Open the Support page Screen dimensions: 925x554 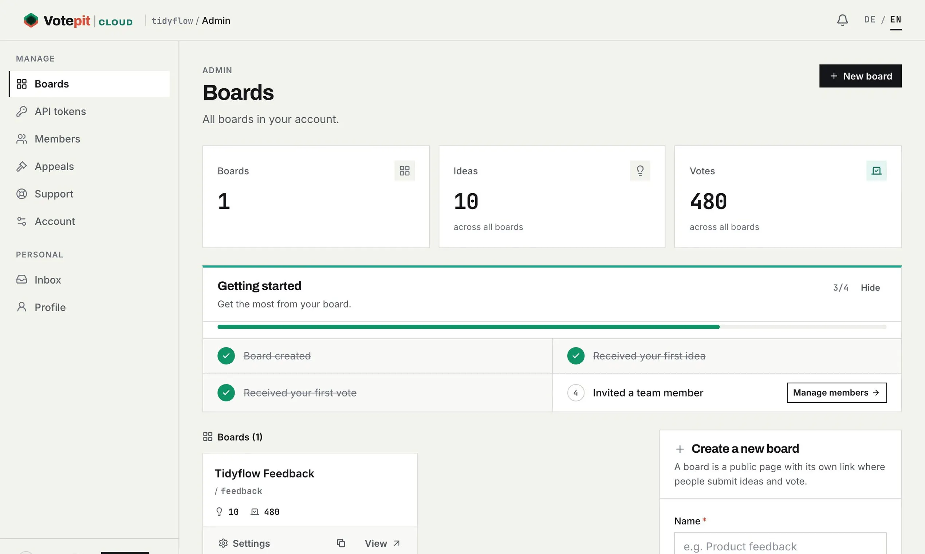(x=89, y=194)
